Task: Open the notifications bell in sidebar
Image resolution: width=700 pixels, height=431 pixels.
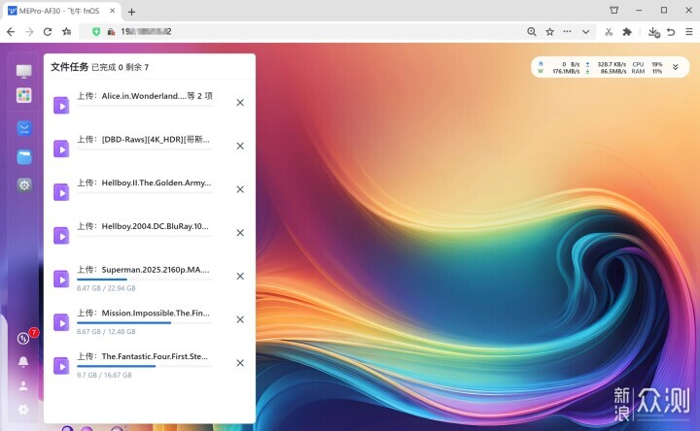Action: tap(23, 361)
